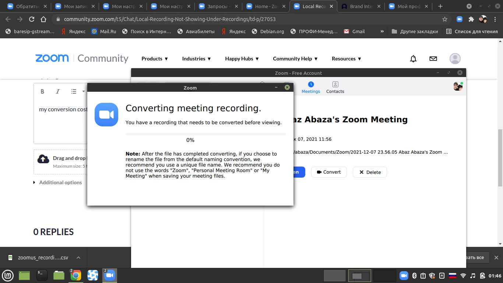The width and height of the screenshot is (503, 283).
Task: Expand the Community Help menu
Action: [295, 59]
